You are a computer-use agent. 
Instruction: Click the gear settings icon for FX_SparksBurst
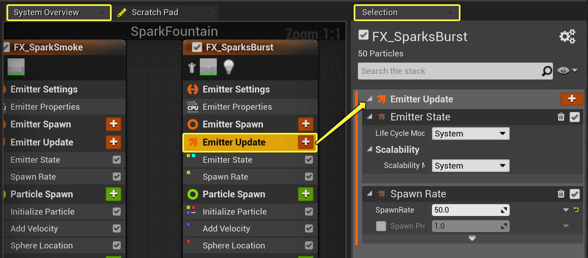point(567,36)
